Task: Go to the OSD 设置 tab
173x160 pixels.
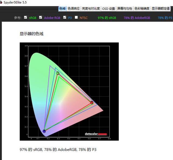Action: 108,9
